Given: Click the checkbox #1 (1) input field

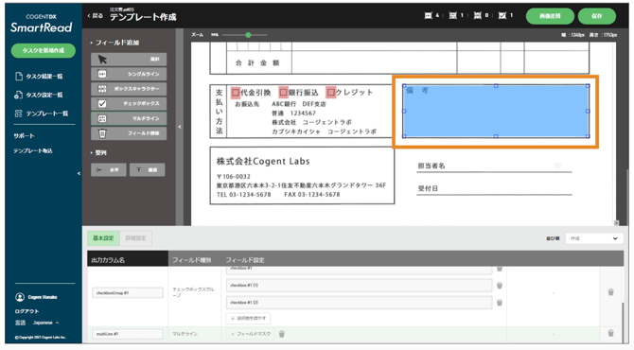Looking at the screenshot, I should coord(359,286).
